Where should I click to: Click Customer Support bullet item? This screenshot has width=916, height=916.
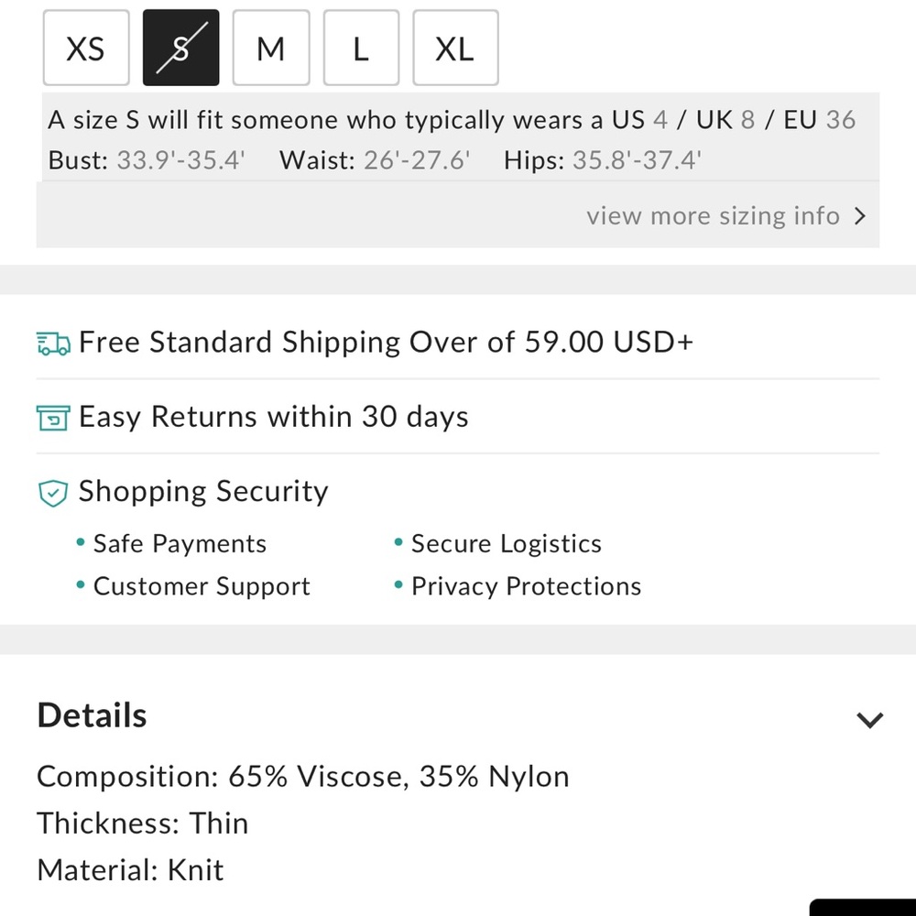coord(202,587)
